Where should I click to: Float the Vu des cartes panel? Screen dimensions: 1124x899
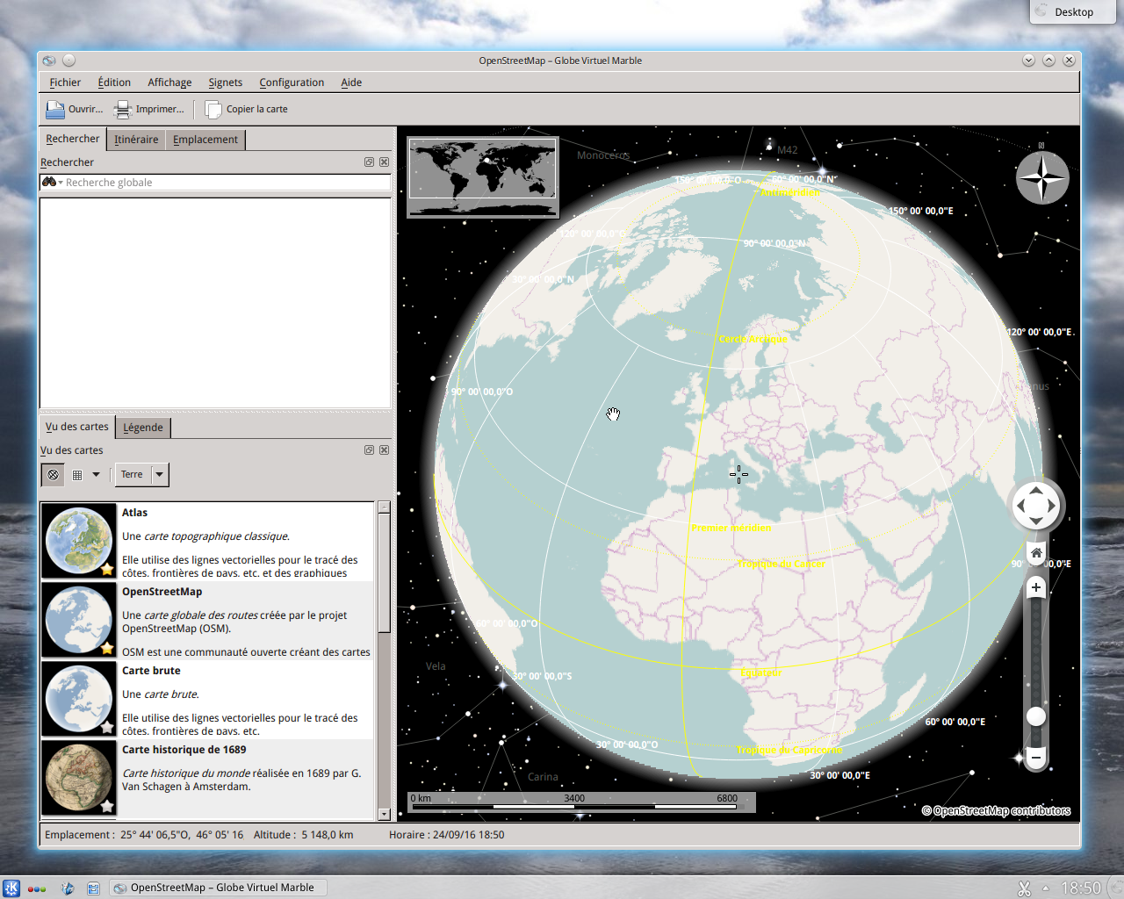(x=369, y=449)
